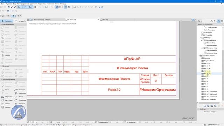Select the Arrow (Указатель) tool
The width and height of the screenshot is (224, 126).
(7, 21)
